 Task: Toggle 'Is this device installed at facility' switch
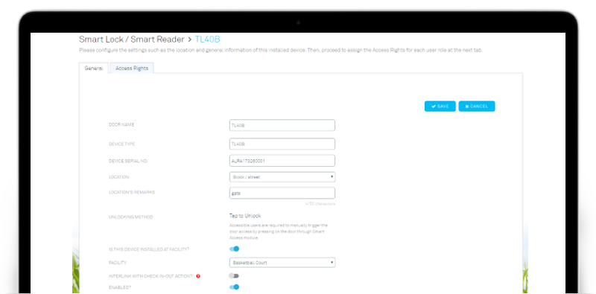tap(235, 249)
